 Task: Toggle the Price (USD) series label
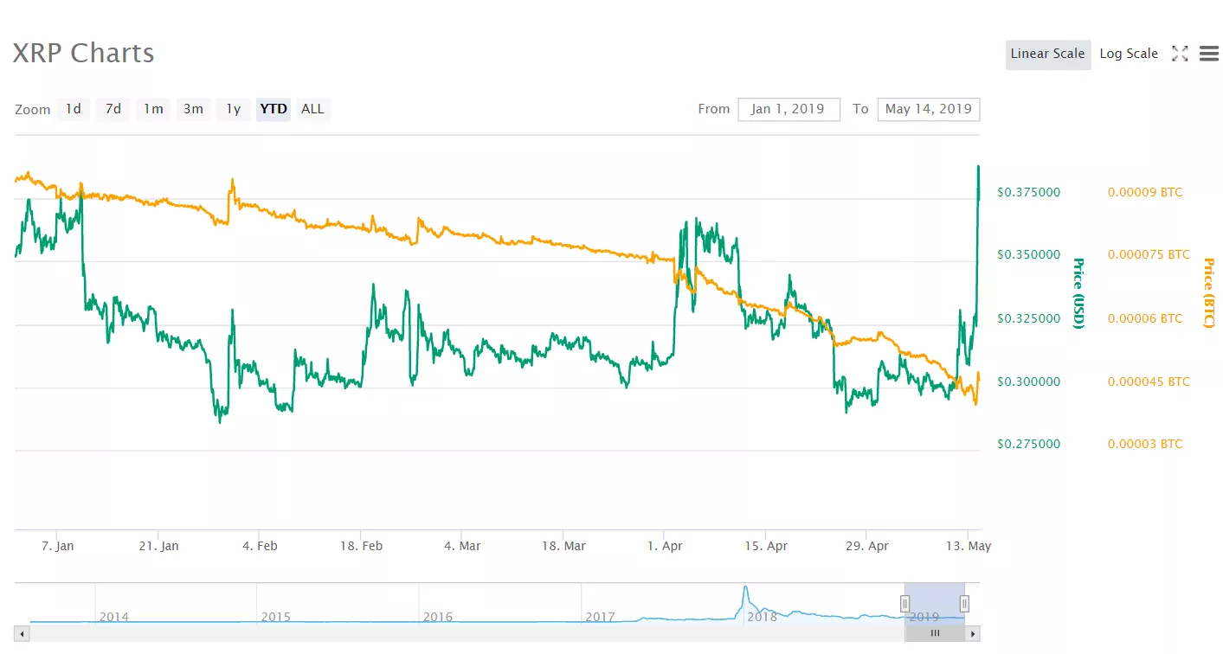click(1078, 293)
